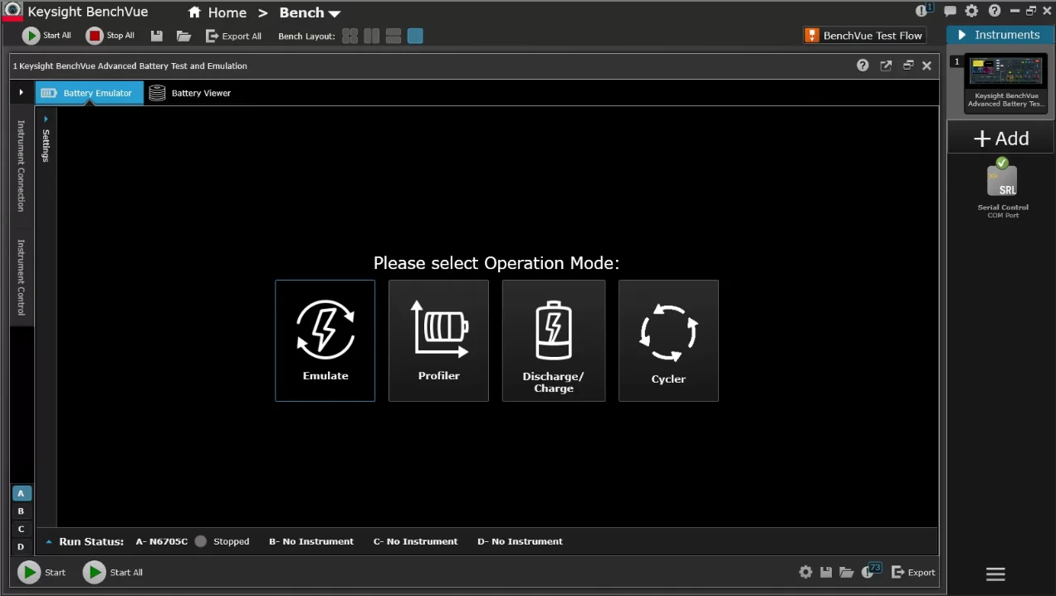The height and width of the screenshot is (596, 1056).
Task: Click the Keysight BenchVue logo icon
Action: (x=12, y=11)
